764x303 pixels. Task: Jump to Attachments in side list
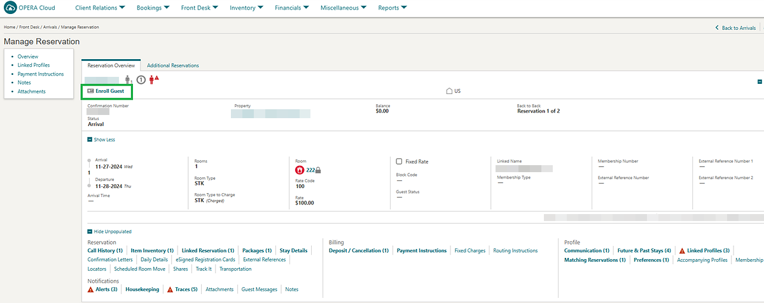click(x=32, y=91)
